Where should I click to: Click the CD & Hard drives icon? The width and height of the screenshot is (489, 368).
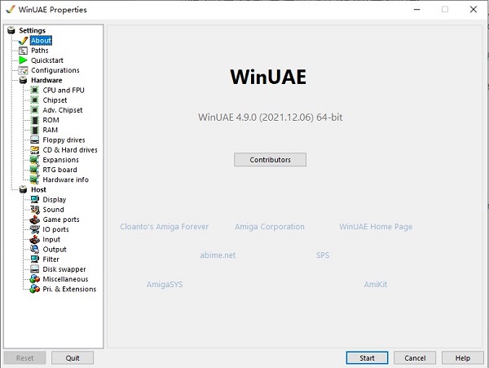34,150
